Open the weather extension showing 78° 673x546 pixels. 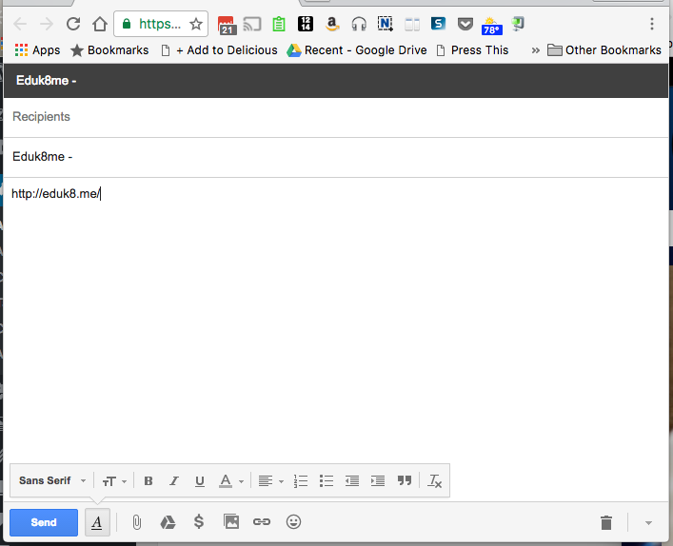pos(491,26)
